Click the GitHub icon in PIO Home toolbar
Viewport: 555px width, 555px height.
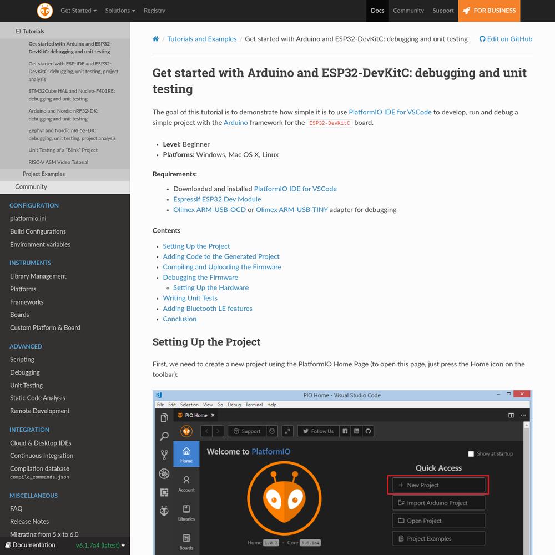pos(368,431)
